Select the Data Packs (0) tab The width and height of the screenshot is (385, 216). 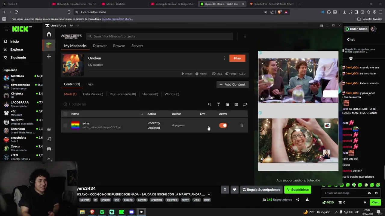[93, 94]
